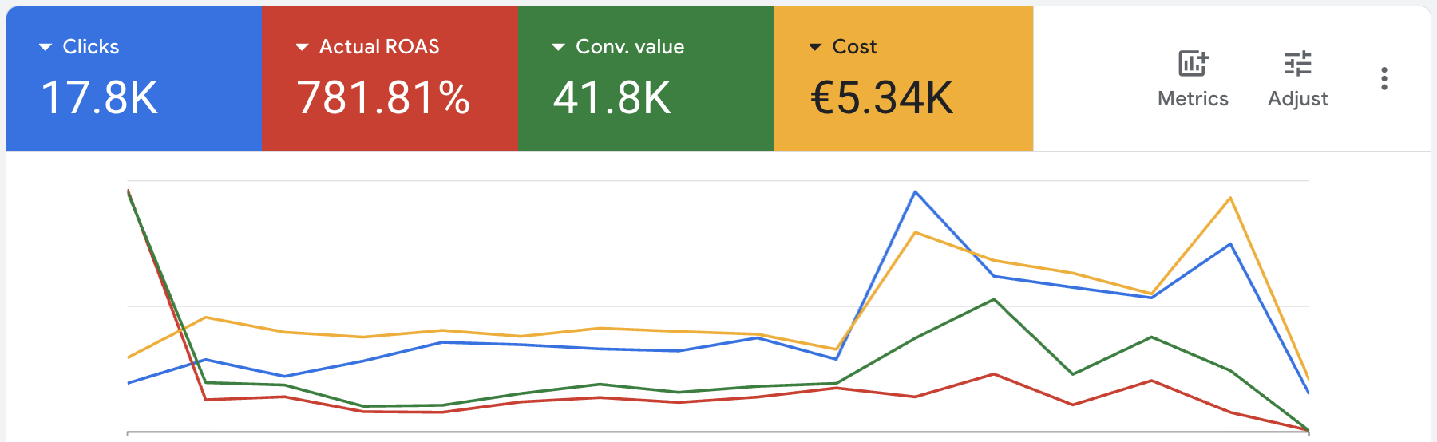Toggle the green Conv. value scorecard
Image resolution: width=1437 pixels, height=442 pixels.
tap(647, 78)
